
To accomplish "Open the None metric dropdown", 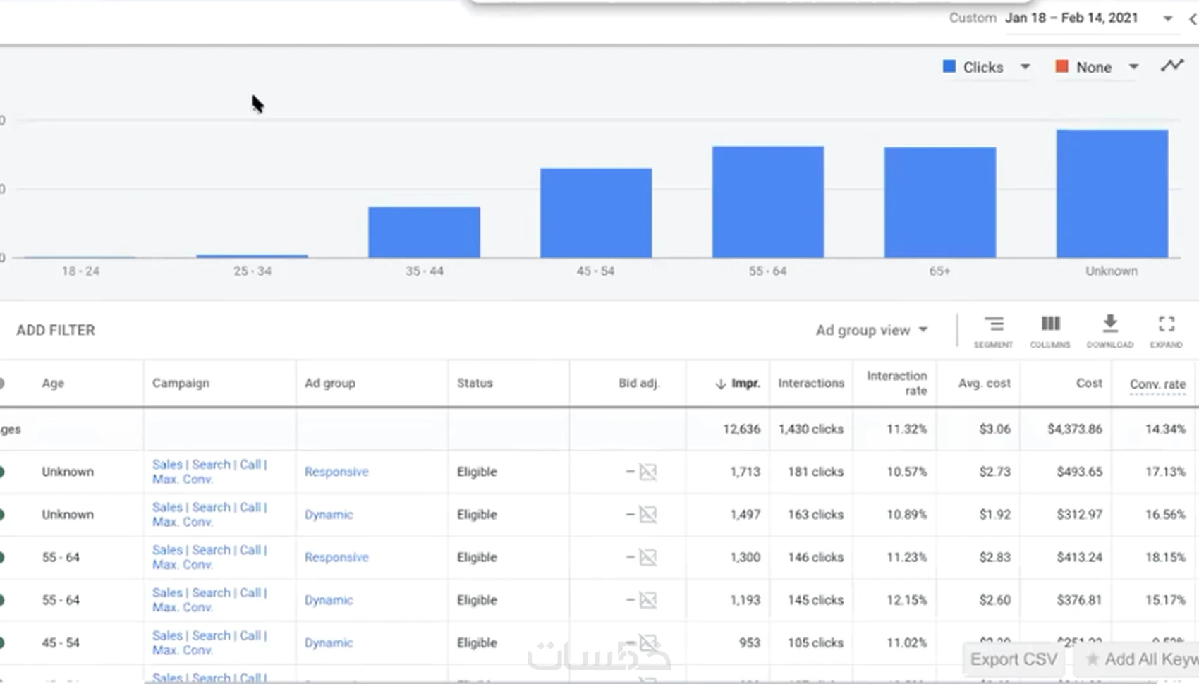I will pyautogui.click(x=1133, y=67).
